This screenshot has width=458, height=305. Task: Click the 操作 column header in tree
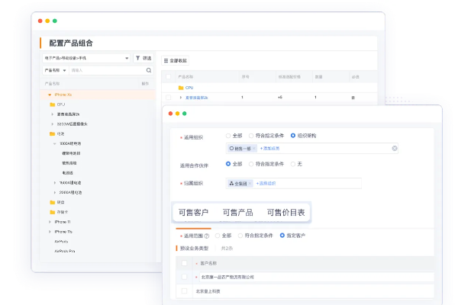pos(145,84)
